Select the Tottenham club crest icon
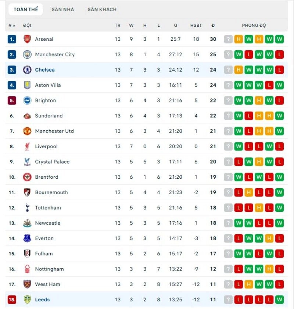This screenshot has height=309, width=294. click(28, 207)
